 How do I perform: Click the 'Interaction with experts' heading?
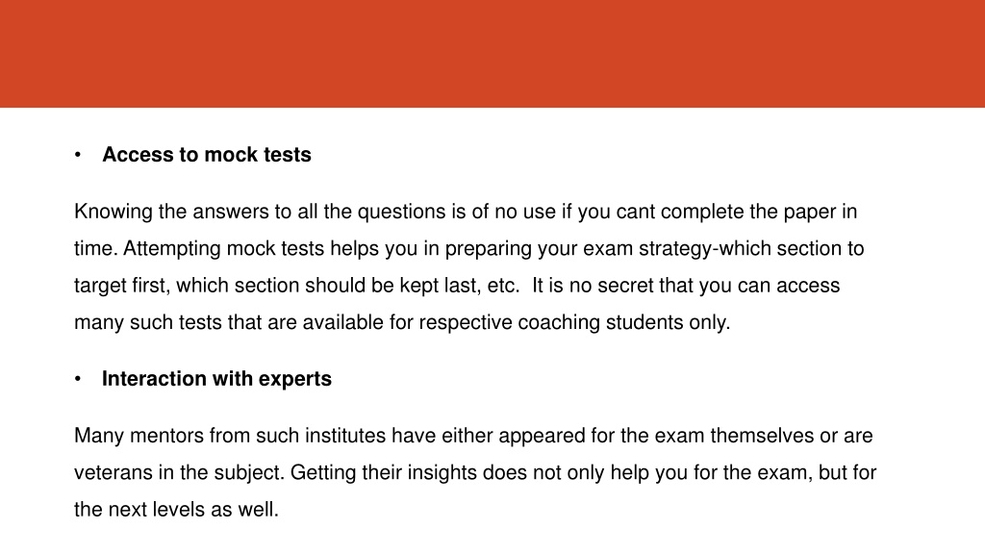pyautogui.click(x=216, y=379)
